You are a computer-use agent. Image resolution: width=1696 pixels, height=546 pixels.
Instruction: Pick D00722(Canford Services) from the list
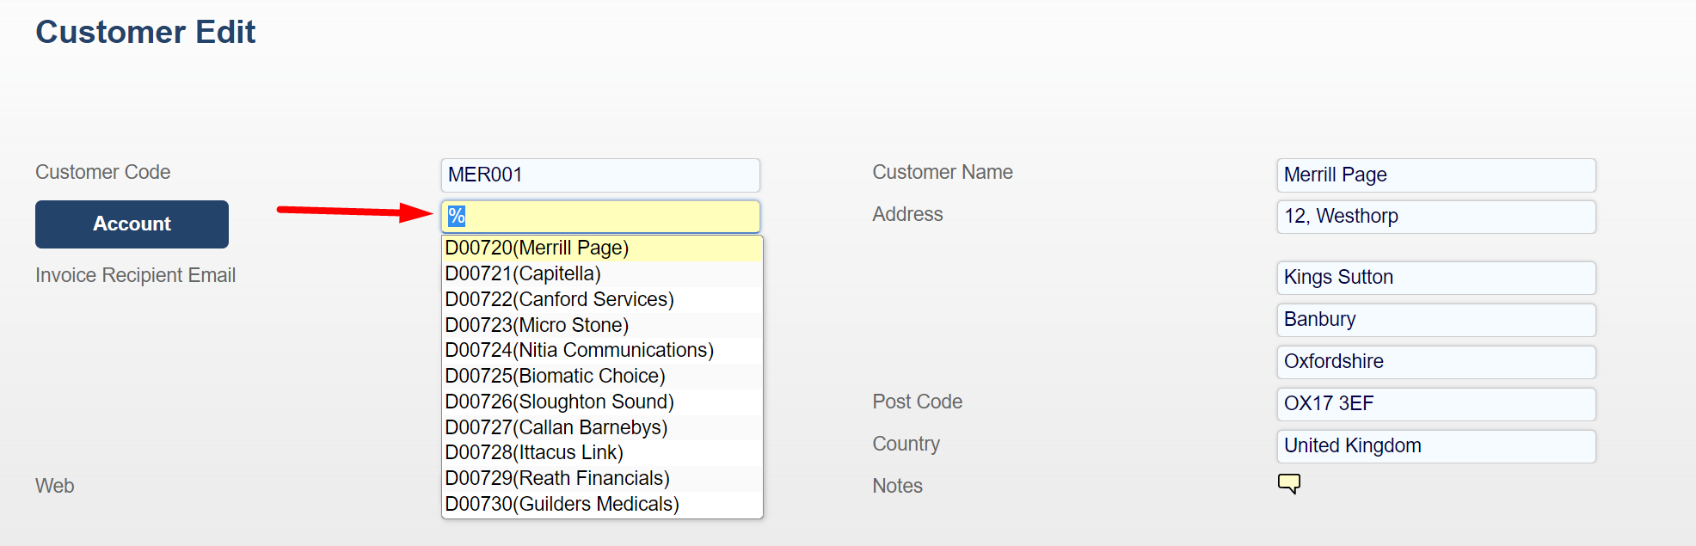[x=559, y=300]
